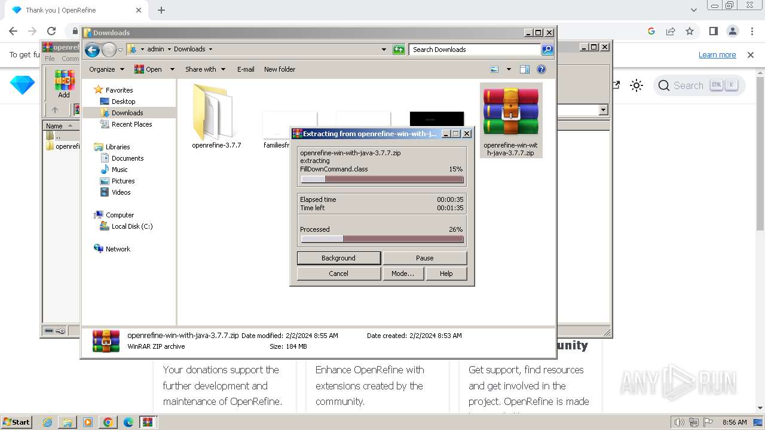
Task: Select Recent Places under Favorites
Action: [x=131, y=124]
